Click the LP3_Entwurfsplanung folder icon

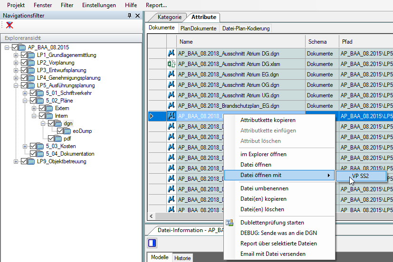31,70
